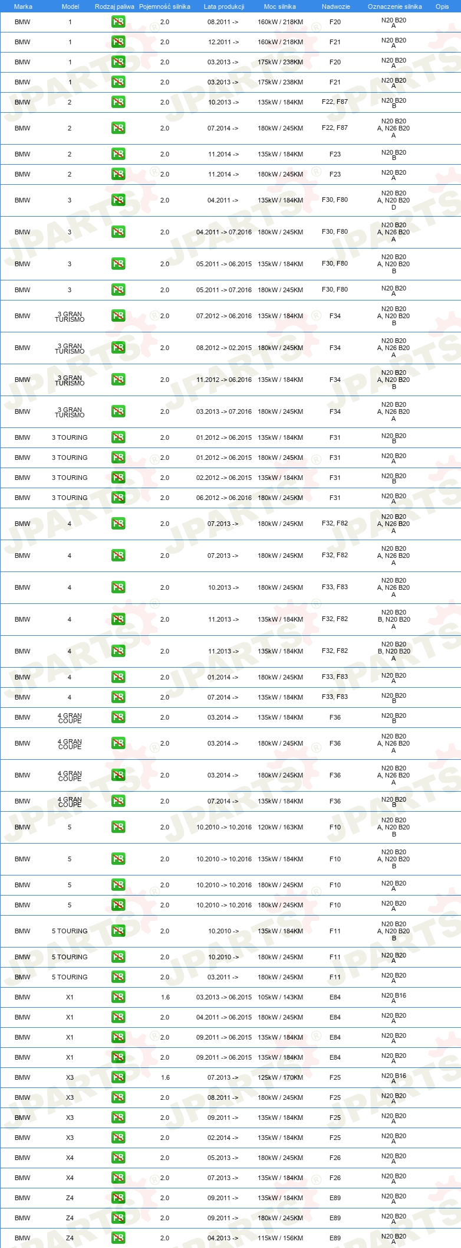
Task: Select the 115kW / 156KM power cell
Action: pyautogui.click(x=280, y=1238)
